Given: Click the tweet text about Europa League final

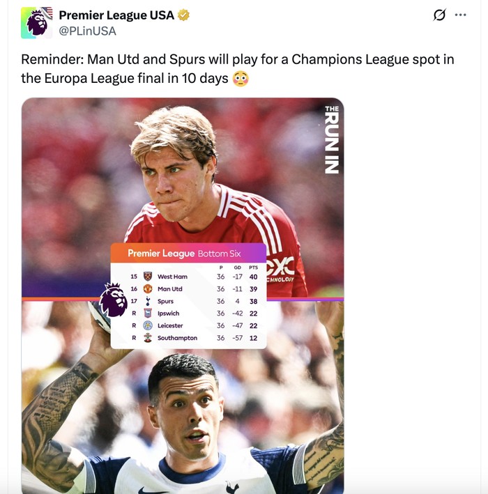Looking at the screenshot, I should (x=238, y=69).
